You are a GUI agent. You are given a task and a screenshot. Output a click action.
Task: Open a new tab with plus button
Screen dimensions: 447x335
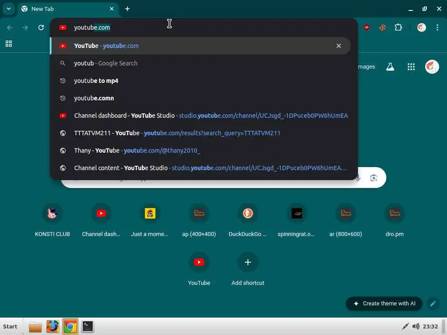[x=127, y=9]
